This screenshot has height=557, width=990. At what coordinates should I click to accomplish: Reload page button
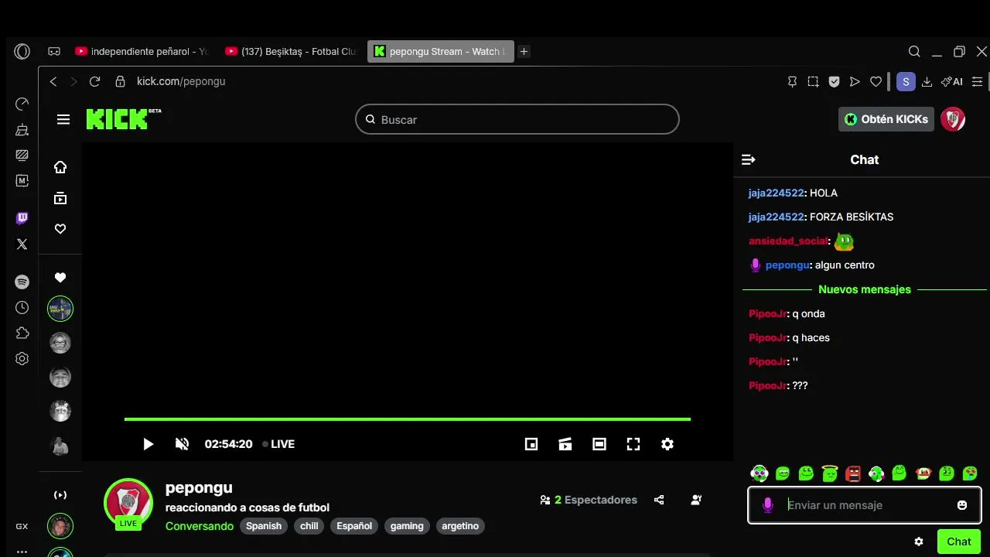(95, 81)
